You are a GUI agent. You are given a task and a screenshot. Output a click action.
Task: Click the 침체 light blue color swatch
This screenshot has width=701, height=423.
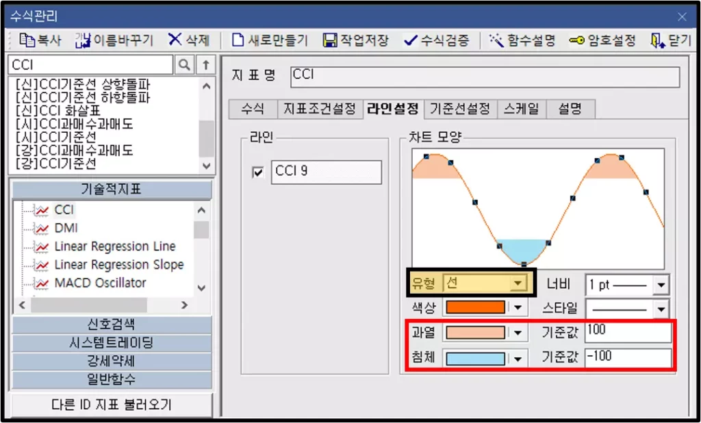point(475,359)
